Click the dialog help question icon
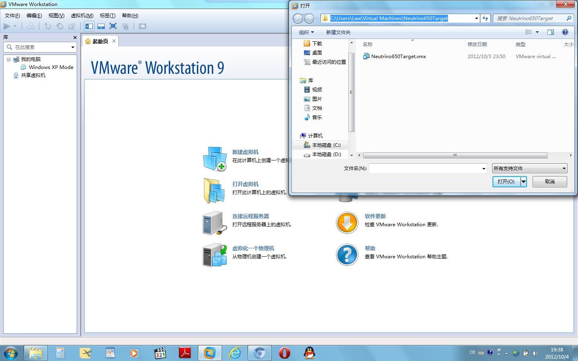 coord(565,32)
